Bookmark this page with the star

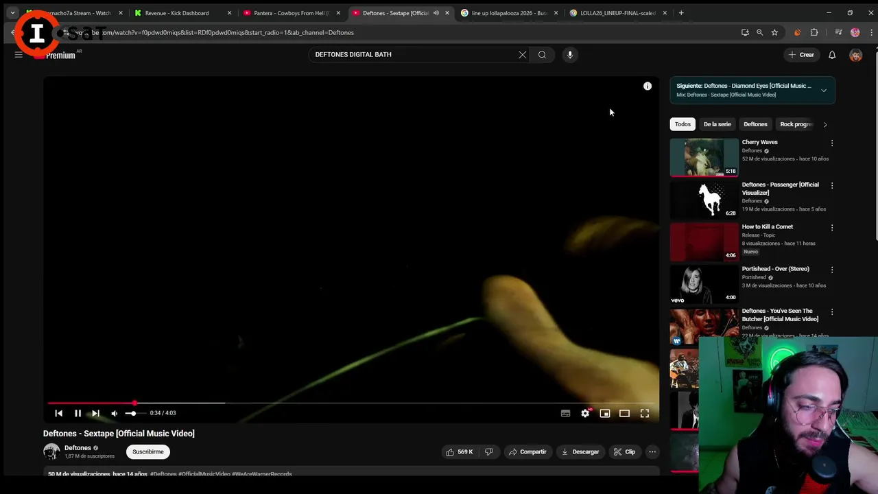[774, 32]
